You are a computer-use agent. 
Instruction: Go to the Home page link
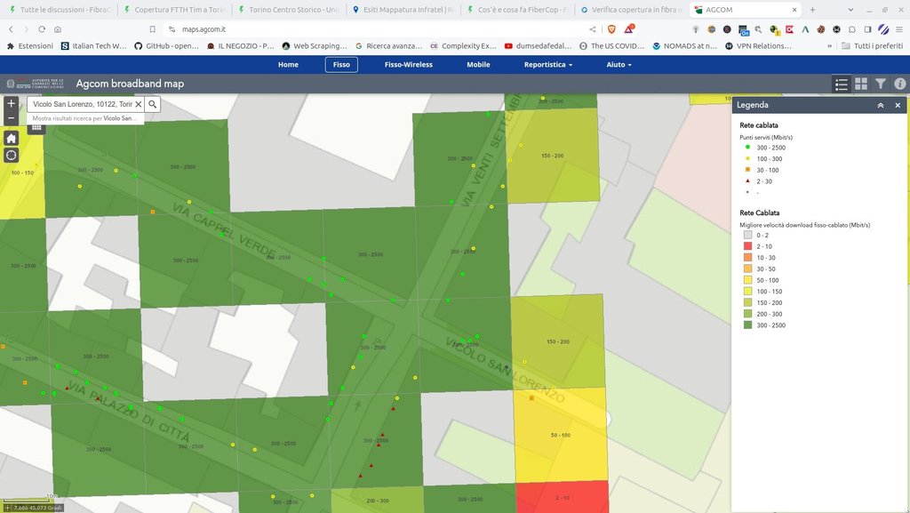coord(288,65)
